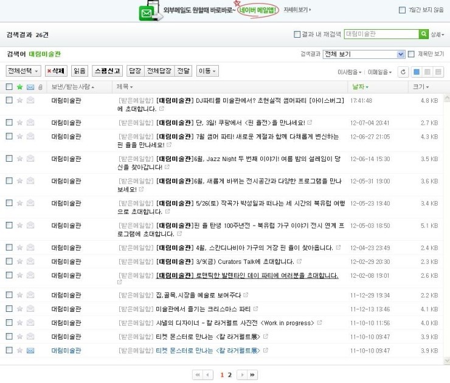This screenshot has width=450, height=383.
Task: Open the '전체 보기' search result dropdown
Action: coord(364,54)
